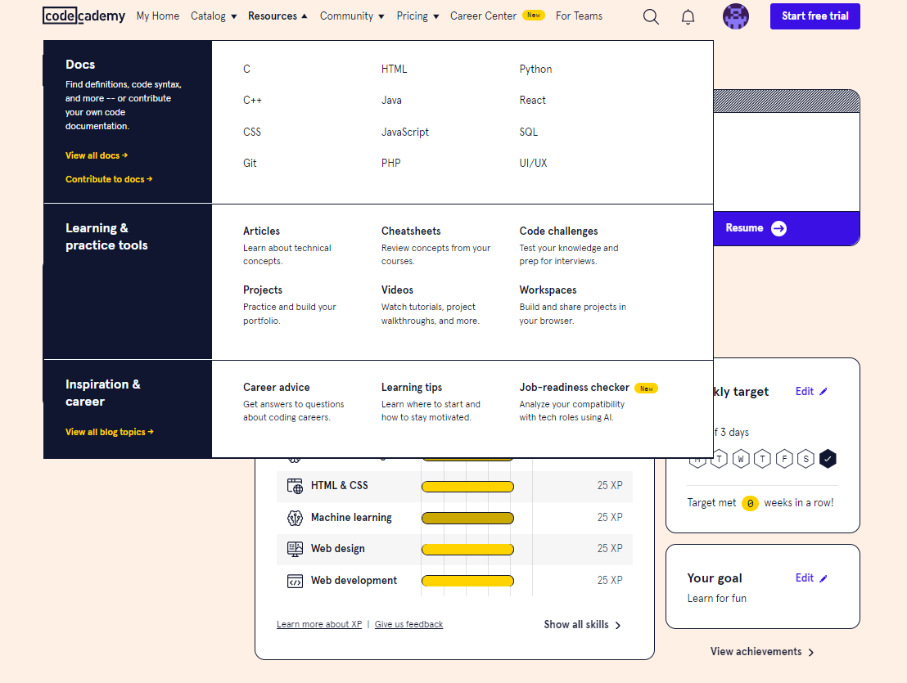Open the Python docs

535,69
